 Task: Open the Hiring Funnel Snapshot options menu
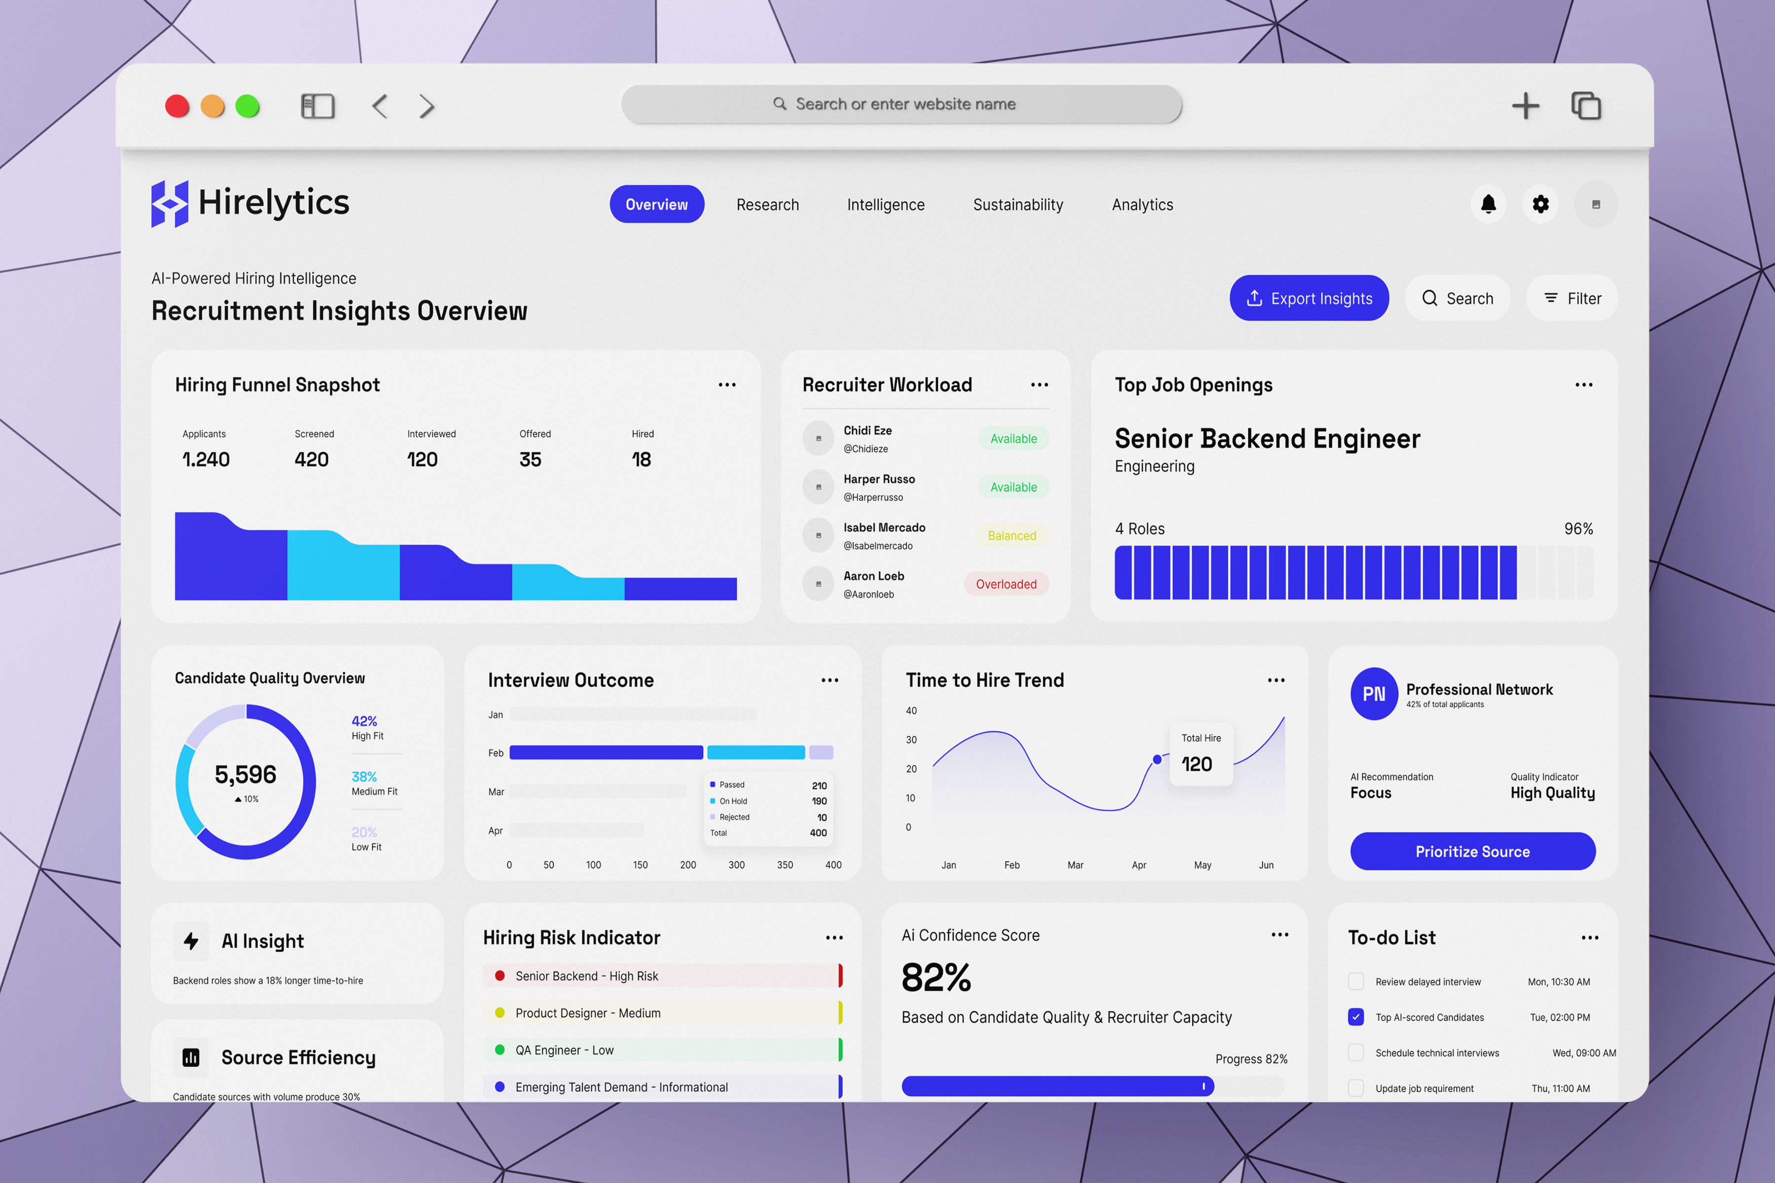point(727,385)
